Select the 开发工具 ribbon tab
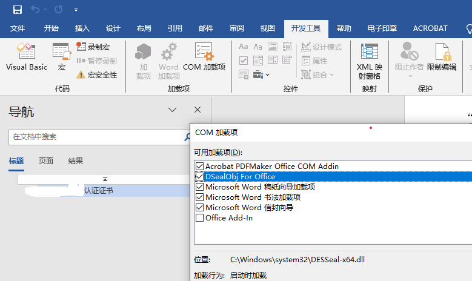The height and width of the screenshot is (281, 472). [306, 28]
